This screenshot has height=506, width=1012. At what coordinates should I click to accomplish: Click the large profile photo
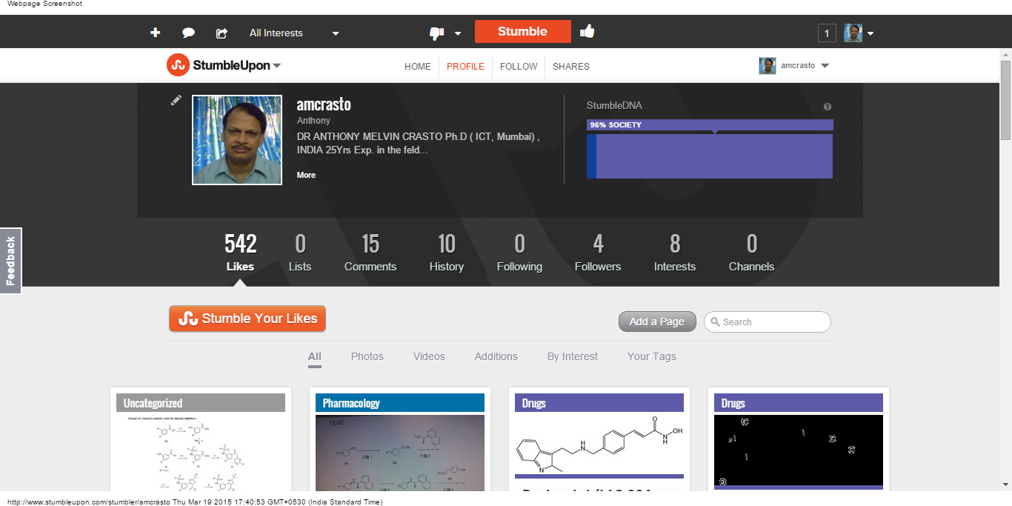pyautogui.click(x=237, y=140)
